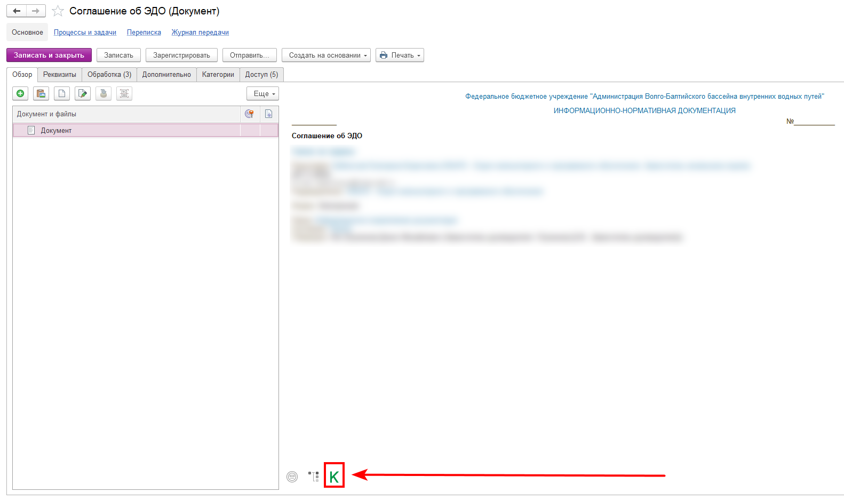Viewport: 844px width, 500px height.
Task: Open the Еще dropdown menu
Action: click(262, 94)
